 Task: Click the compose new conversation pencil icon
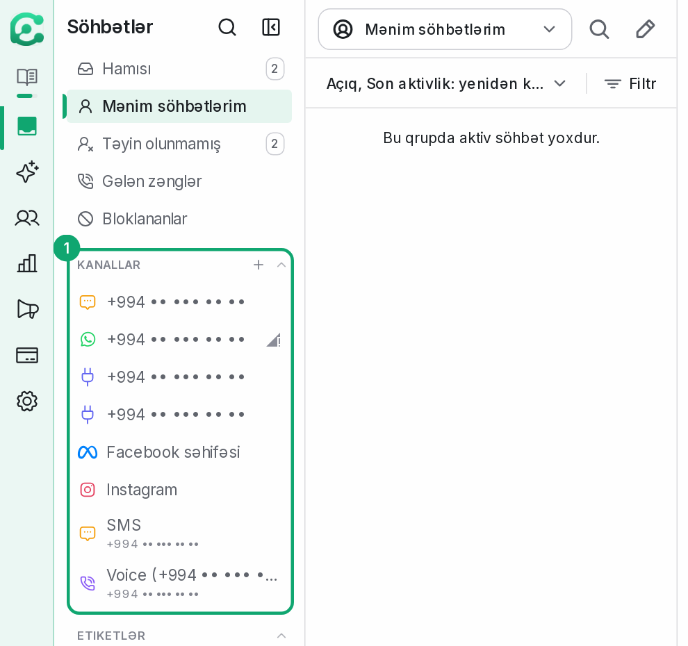[645, 29]
